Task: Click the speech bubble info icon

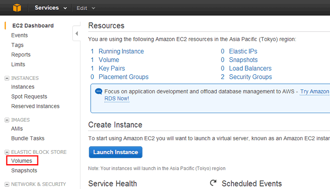Action: click(x=99, y=91)
